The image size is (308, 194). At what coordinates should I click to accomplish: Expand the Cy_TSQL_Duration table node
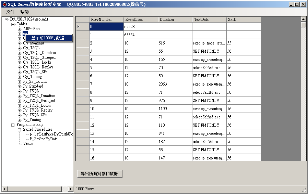coord(19,53)
